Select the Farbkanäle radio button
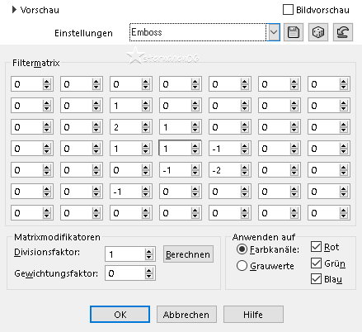 point(242,249)
